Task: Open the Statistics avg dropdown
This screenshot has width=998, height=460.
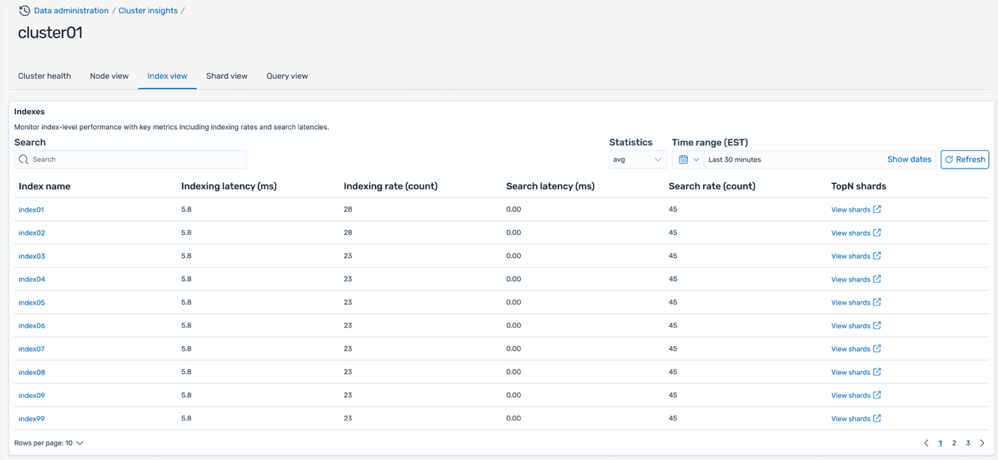Action: pos(637,160)
